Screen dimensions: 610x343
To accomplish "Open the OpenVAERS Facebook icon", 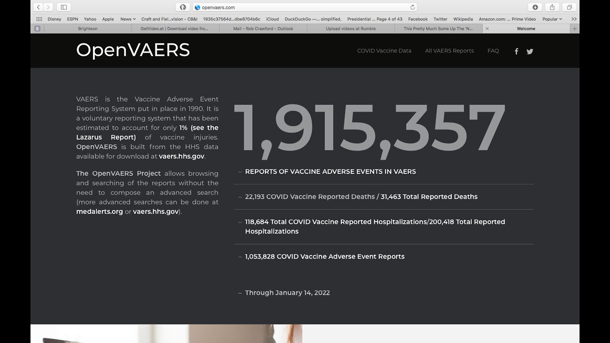I will click(x=516, y=51).
